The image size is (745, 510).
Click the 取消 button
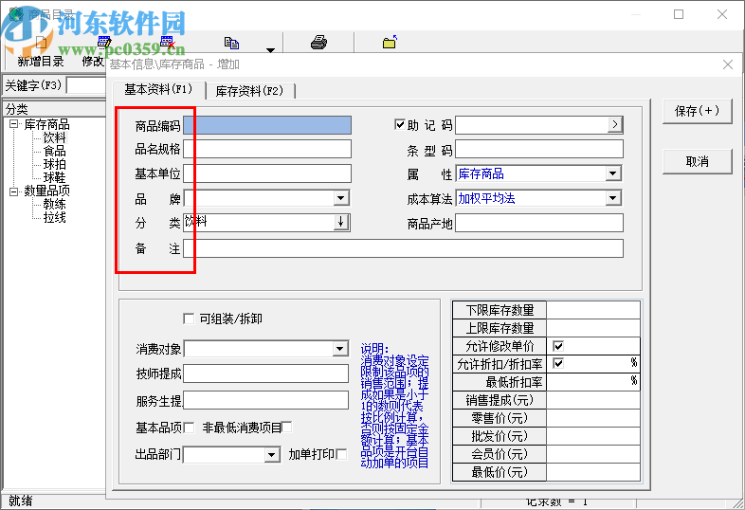tap(697, 161)
